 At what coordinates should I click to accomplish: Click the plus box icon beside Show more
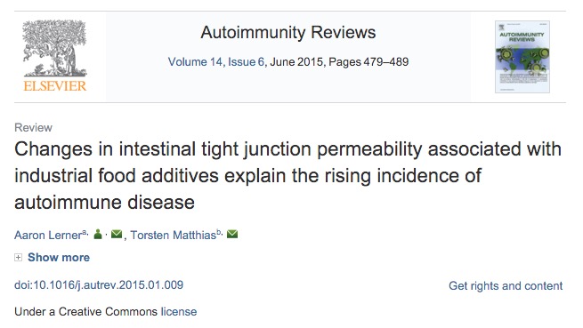tap(18, 257)
